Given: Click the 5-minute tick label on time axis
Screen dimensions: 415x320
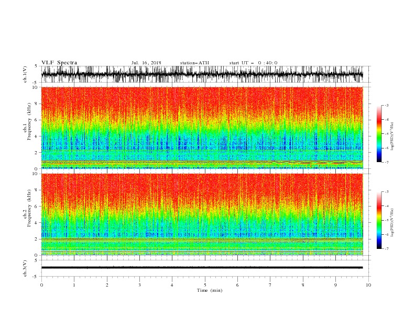Looking at the screenshot, I should 205,285.
